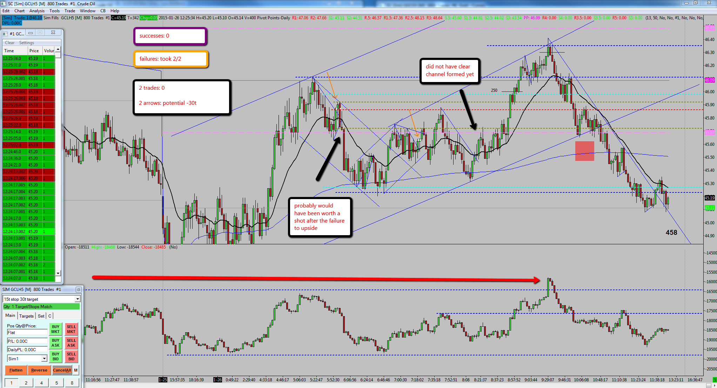
Task: Click the BUY MKT button
Action: pyautogui.click(x=55, y=329)
